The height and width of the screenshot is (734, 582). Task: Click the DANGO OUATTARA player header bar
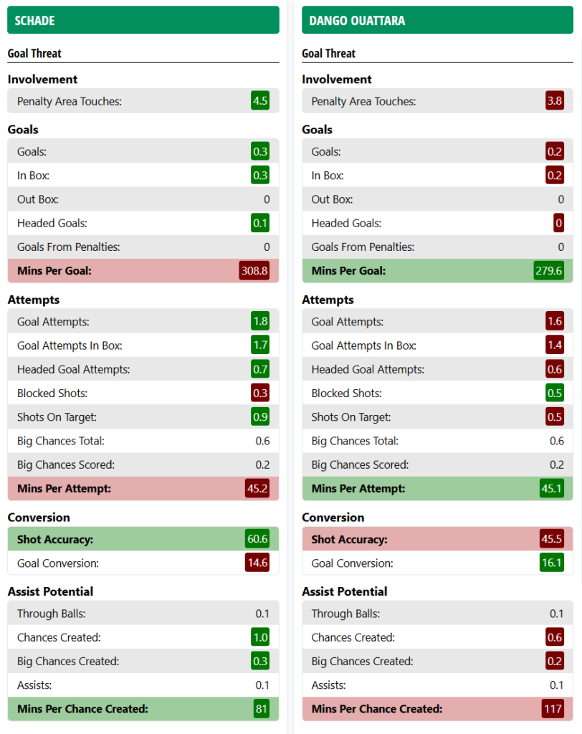coord(437,20)
